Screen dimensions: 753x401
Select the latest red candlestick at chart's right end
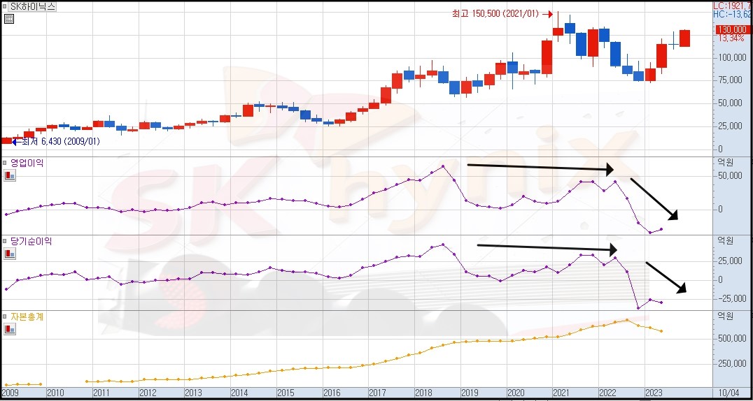(685, 38)
